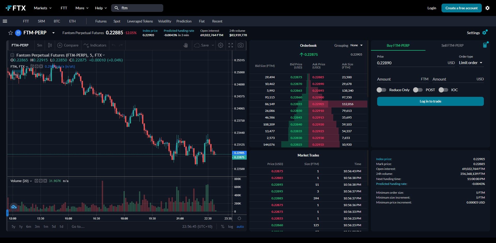
Task: Activate the hand pan tool on chart
Action: [186, 45]
